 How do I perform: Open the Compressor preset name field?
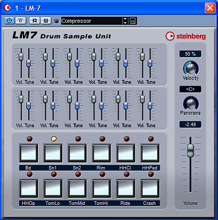(x=91, y=21)
